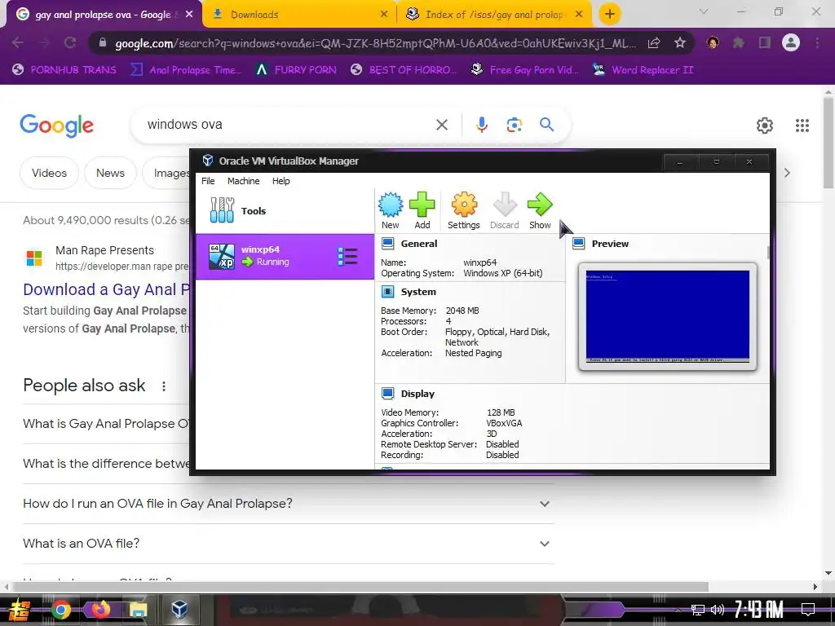The image size is (835, 626).
Task: Click the Google Lens camera icon
Action: [x=514, y=125]
